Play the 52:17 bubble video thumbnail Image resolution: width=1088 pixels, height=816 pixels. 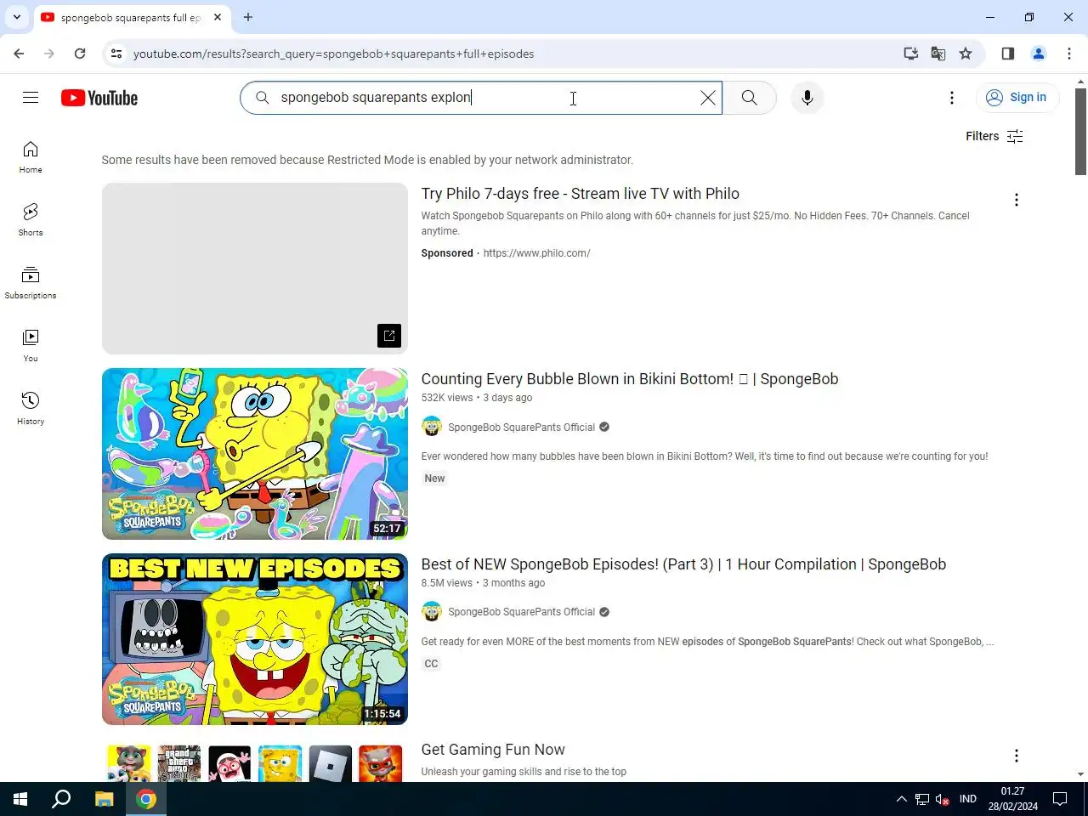[255, 454]
